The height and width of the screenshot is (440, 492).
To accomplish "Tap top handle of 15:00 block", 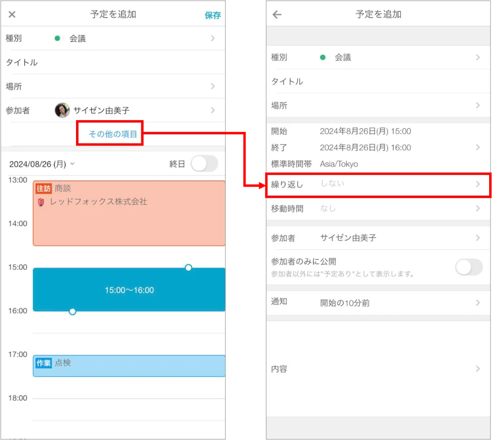I will (x=188, y=267).
